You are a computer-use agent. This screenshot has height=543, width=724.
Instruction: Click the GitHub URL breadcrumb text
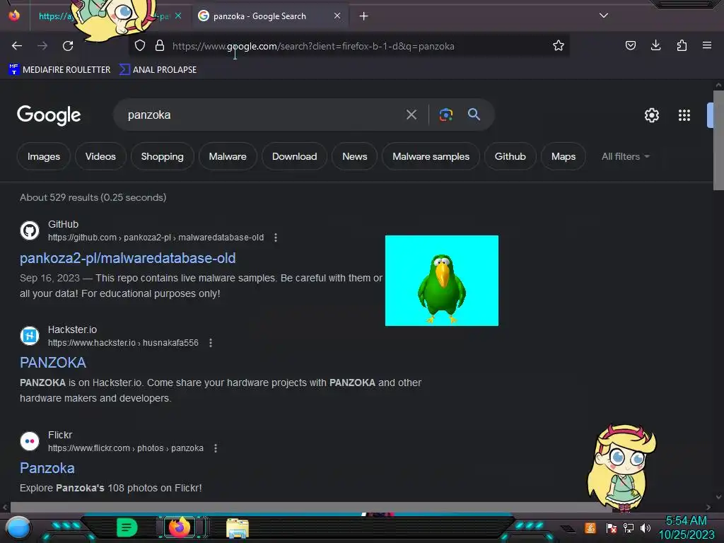click(x=156, y=238)
